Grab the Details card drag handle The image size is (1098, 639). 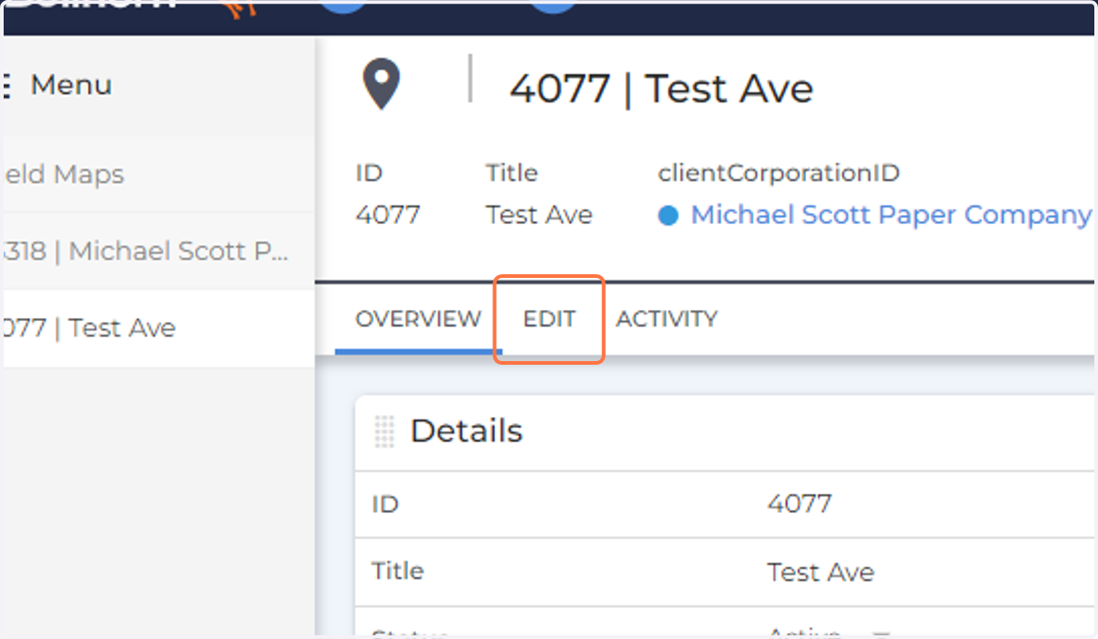(x=384, y=431)
